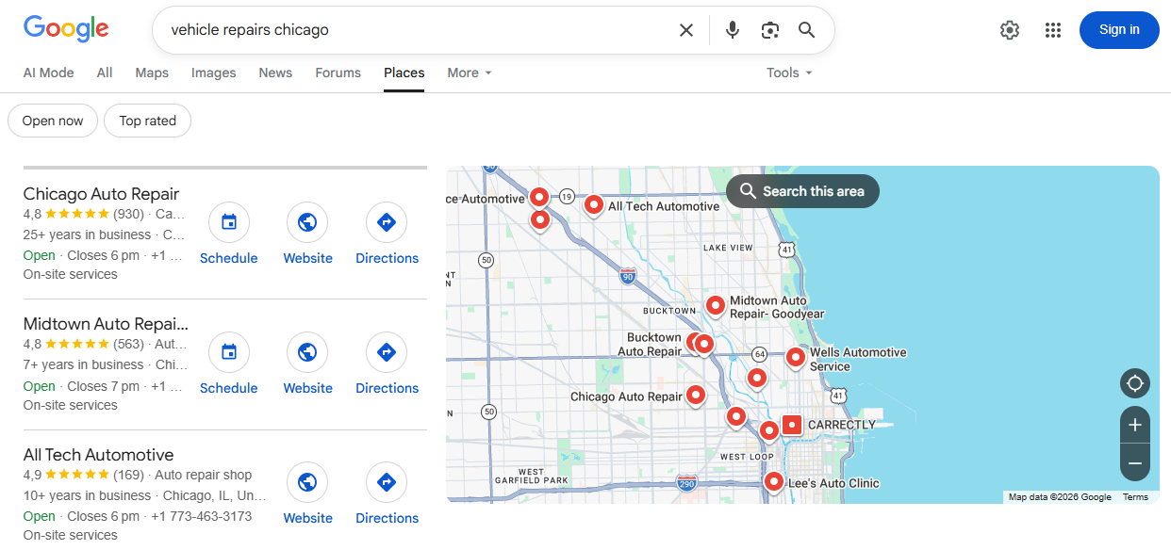Open Google Lens image search
This screenshot has height=550, width=1171.
pos(769,29)
